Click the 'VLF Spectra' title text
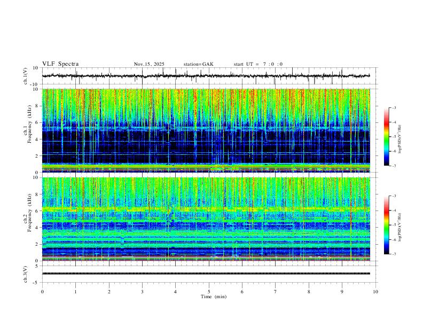The height and width of the screenshot is (327, 423). tap(60, 64)
